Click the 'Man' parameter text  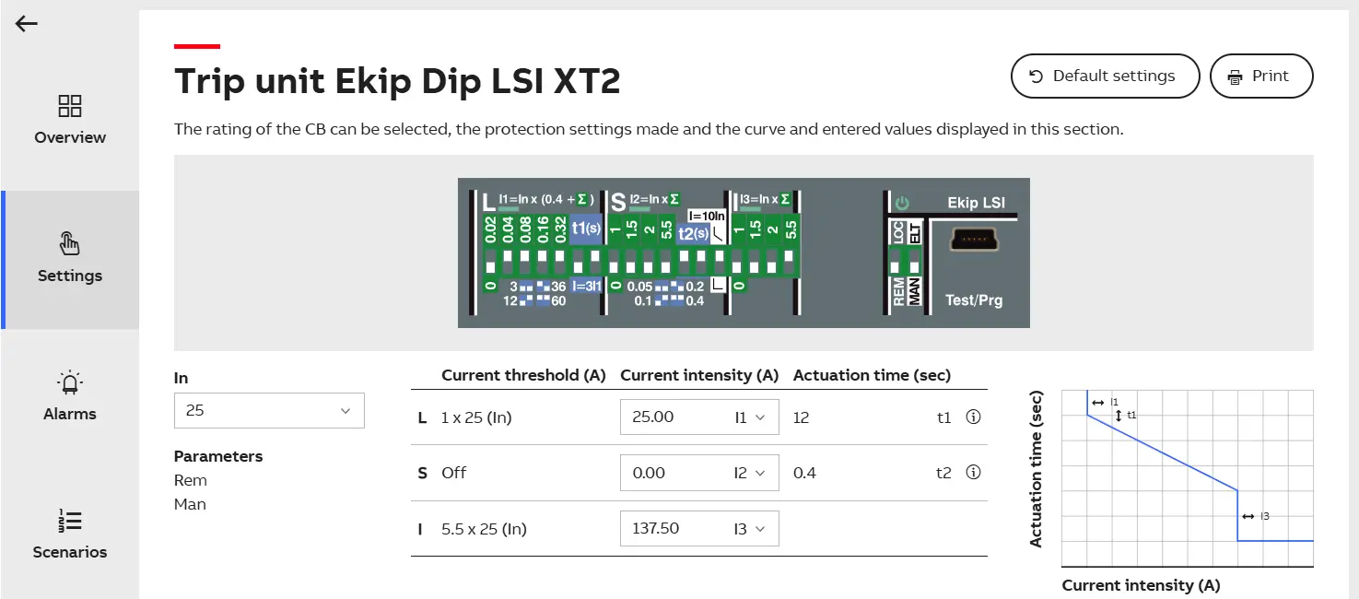click(190, 504)
